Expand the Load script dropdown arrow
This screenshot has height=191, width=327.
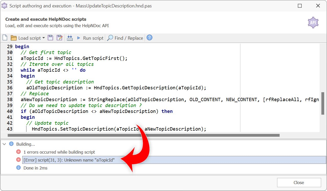click(x=43, y=38)
